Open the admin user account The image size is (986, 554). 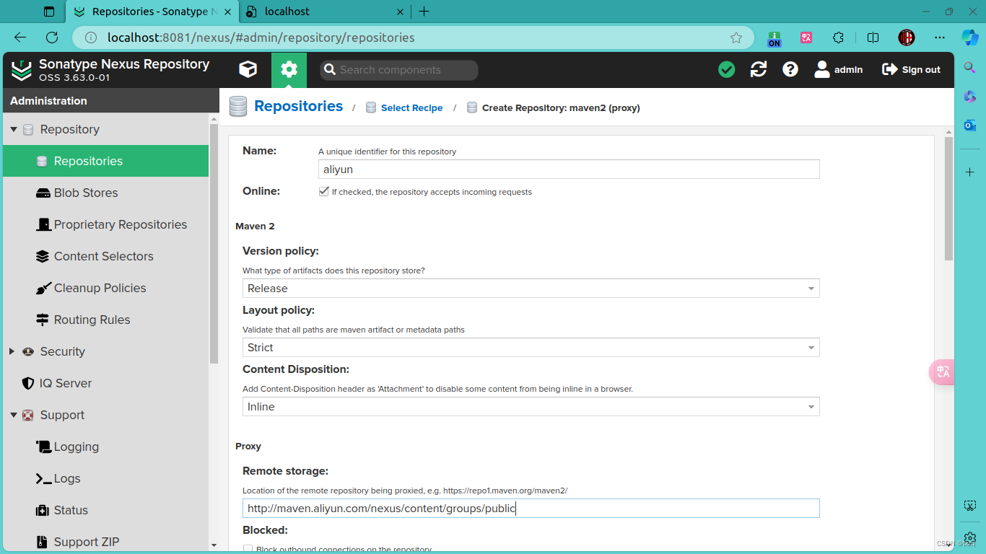(x=838, y=69)
